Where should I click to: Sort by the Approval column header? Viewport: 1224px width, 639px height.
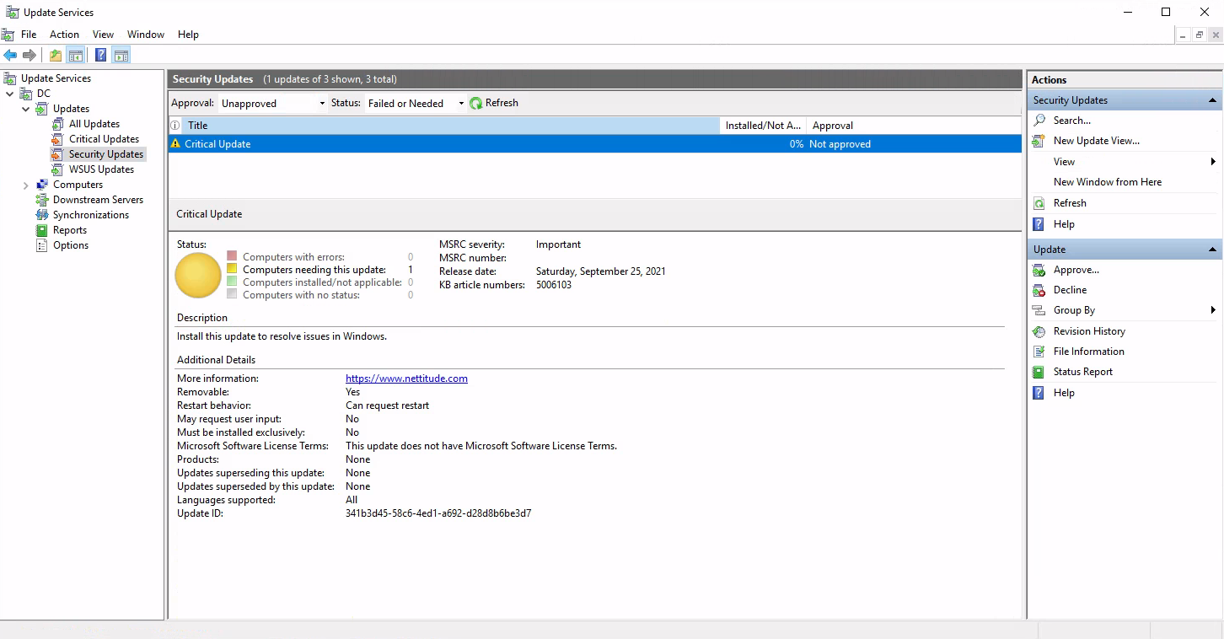click(914, 126)
